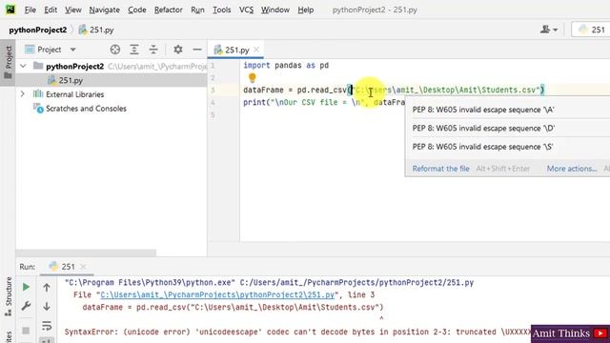The image size is (610, 343).
Task: Click the Reformat the file link
Action: tap(440, 169)
